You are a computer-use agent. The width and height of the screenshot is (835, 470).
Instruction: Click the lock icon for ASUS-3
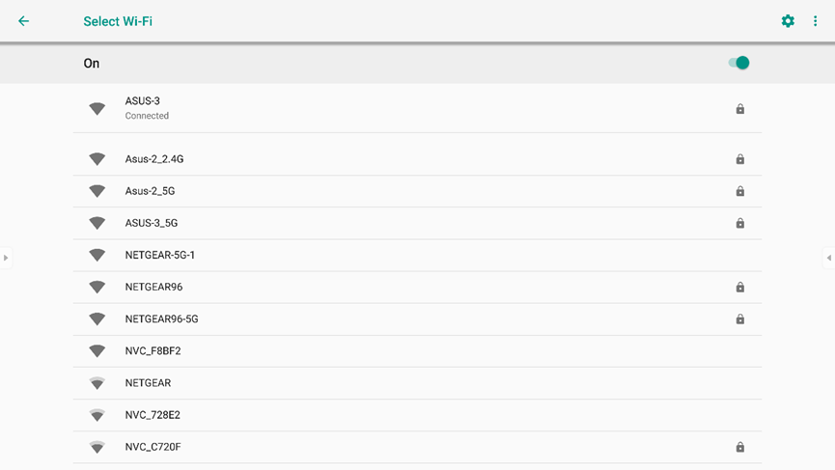coord(739,109)
